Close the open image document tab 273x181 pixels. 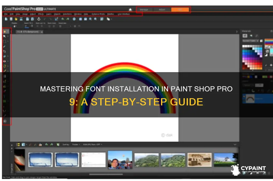[42, 32]
